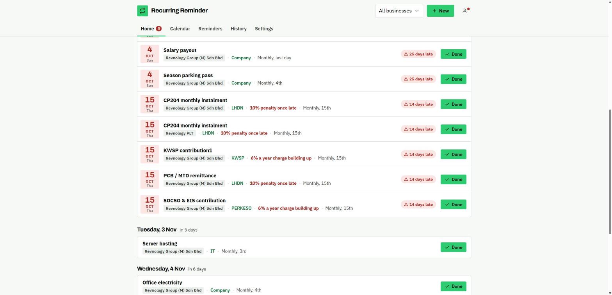View the History tab
Image resolution: width=612 pixels, height=295 pixels.
(x=238, y=29)
